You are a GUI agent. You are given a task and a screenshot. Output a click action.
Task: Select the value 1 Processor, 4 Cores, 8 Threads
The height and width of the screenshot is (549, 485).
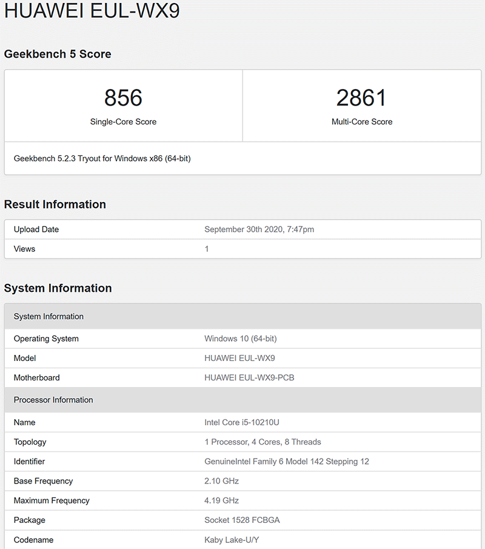click(263, 442)
